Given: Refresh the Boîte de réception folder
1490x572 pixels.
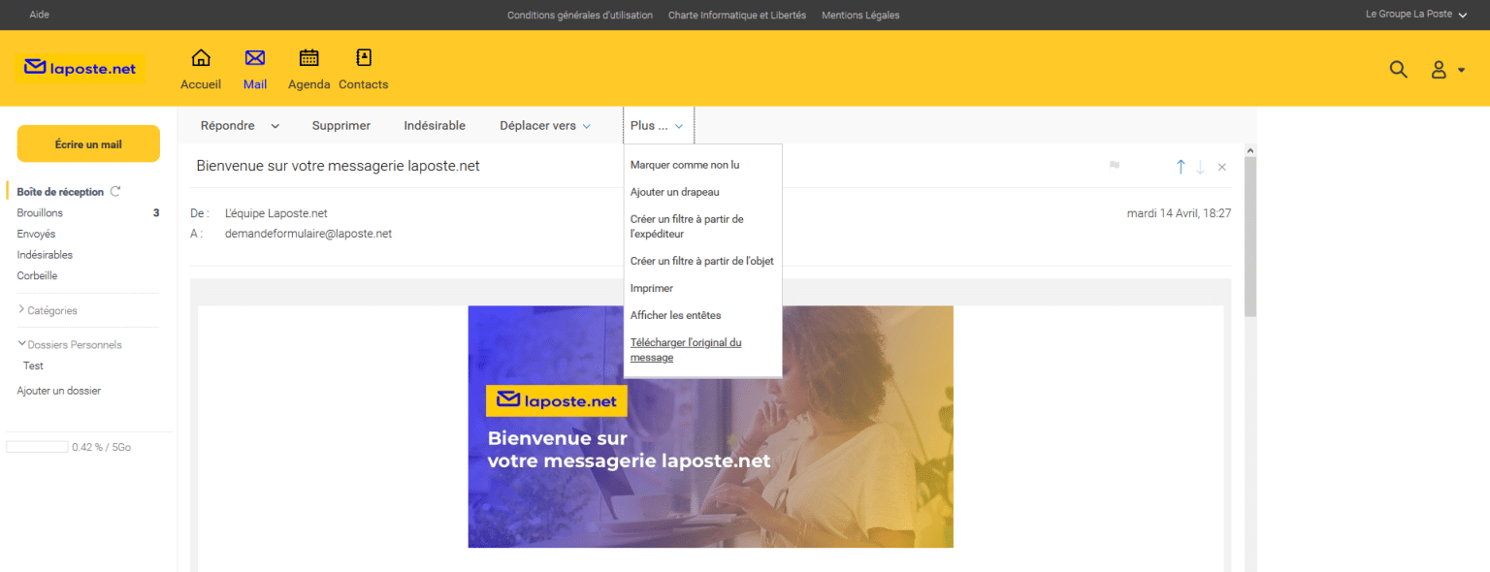Looking at the screenshot, I should click(115, 192).
